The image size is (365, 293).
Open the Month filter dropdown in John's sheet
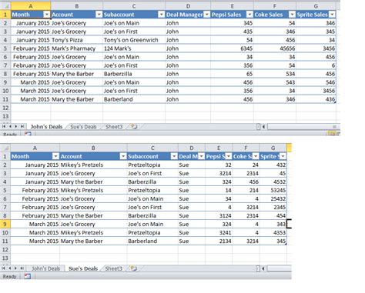coord(47,15)
